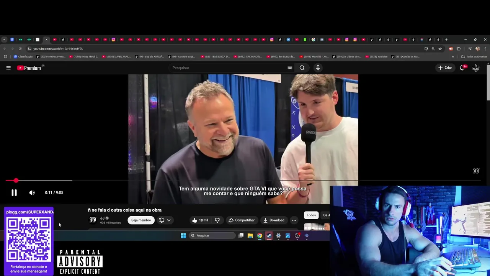The width and height of the screenshot is (490, 276).
Task: Click the YouTube search magnifier button
Action: 302,68
